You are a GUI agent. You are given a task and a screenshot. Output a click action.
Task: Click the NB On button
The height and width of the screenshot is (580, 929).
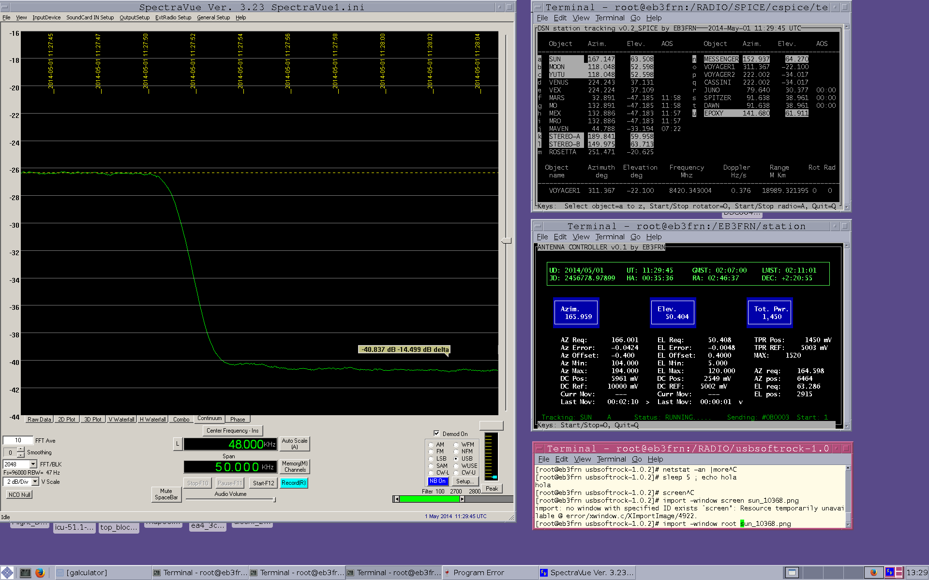[x=437, y=481]
